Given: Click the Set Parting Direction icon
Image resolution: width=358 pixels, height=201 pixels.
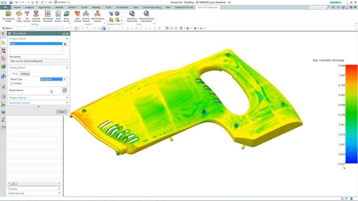Looking at the screenshot, I should [48, 14].
